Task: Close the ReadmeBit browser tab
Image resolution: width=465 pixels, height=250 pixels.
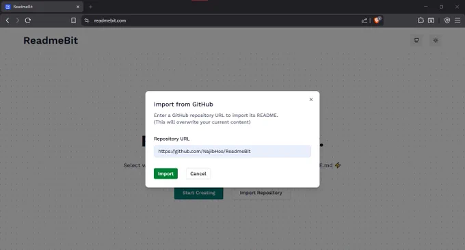Action: point(78,7)
